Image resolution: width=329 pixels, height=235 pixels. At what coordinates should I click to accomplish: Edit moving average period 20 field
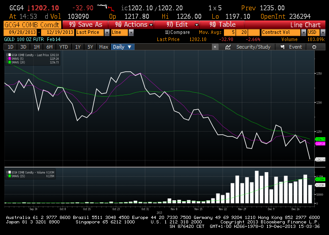point(242,33)
